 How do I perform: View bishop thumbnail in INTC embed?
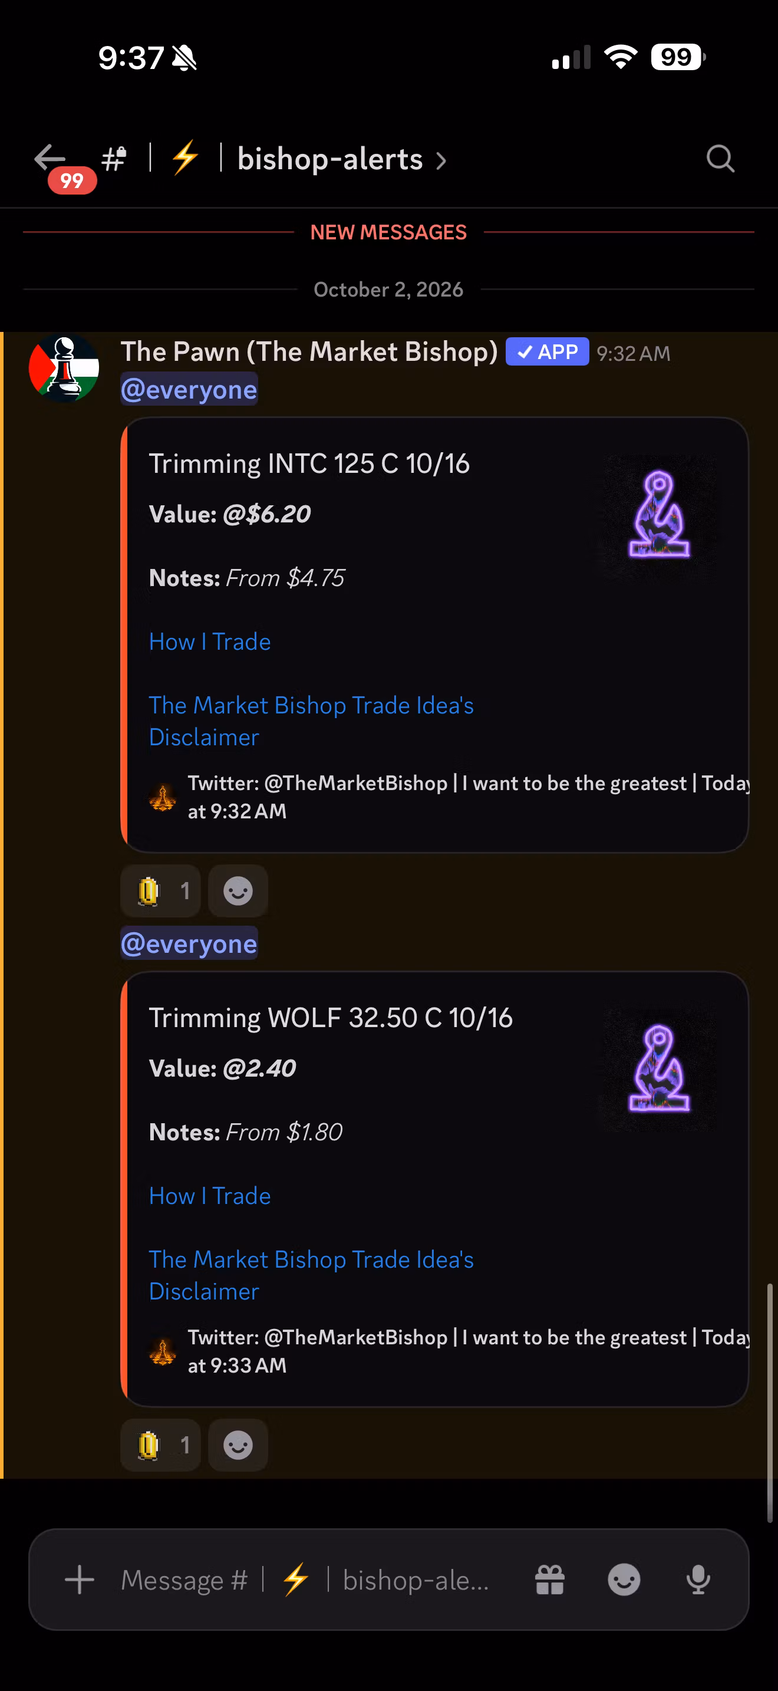pos(660,516)
